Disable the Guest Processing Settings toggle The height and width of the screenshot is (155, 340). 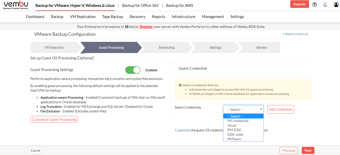(133, 70)
